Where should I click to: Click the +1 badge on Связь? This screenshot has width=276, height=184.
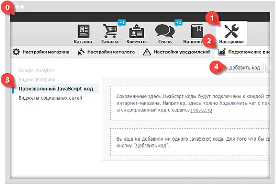point(178,23)
